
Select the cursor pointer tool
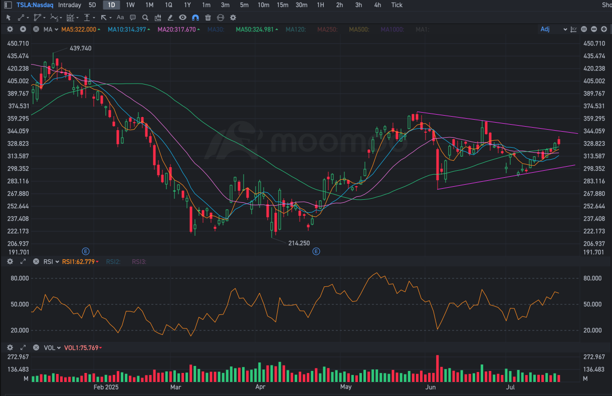pyautogui.click(x=9, y=18)
